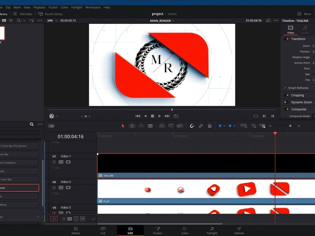
Task: Click the Play forward button
Action: pyautogui.click(x=159, y=116)
